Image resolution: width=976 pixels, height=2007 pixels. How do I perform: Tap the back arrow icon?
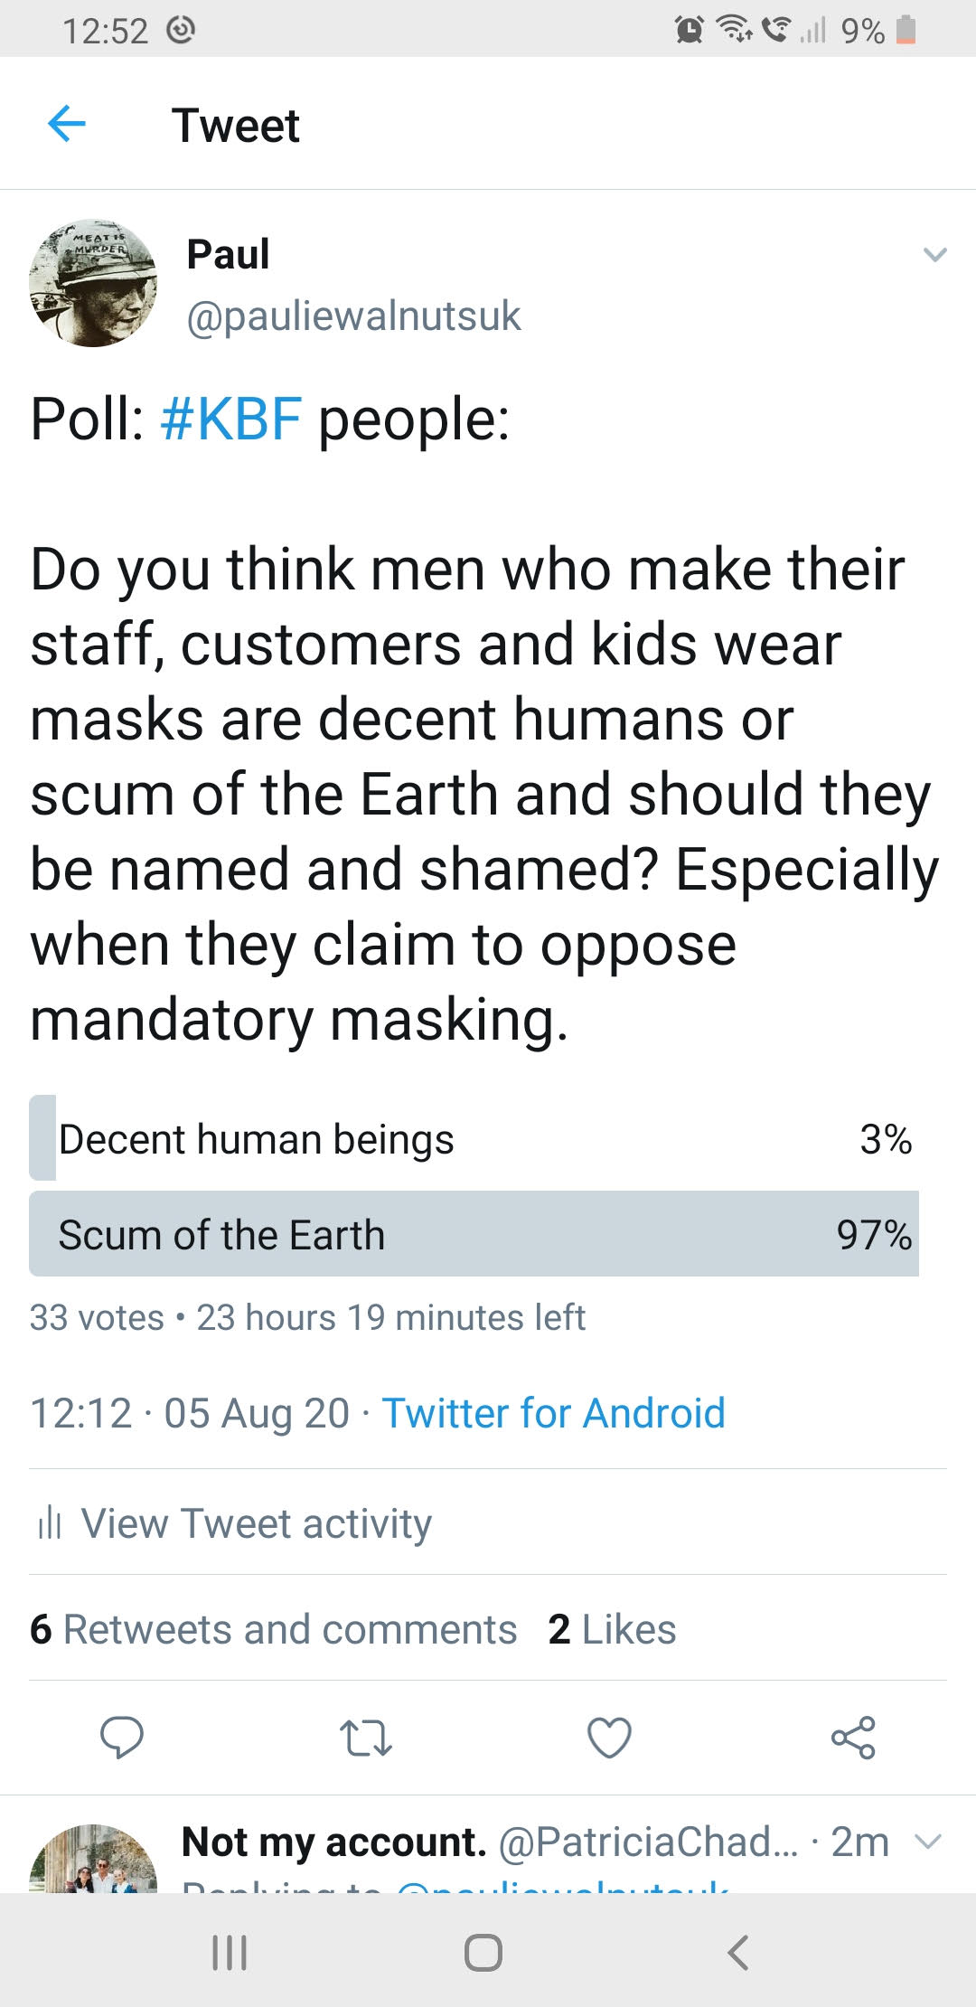[66, 124]
